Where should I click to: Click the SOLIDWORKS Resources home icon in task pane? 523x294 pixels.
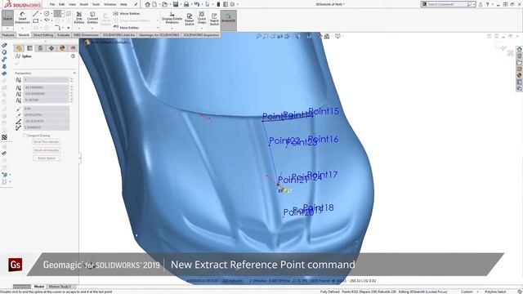[x=520, y=49]
